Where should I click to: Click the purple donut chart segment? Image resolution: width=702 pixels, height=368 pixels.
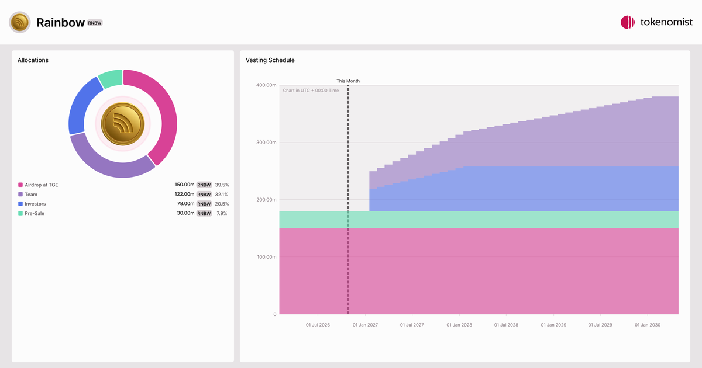111,167
